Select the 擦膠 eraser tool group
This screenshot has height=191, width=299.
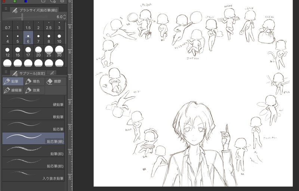click(56, 81)
